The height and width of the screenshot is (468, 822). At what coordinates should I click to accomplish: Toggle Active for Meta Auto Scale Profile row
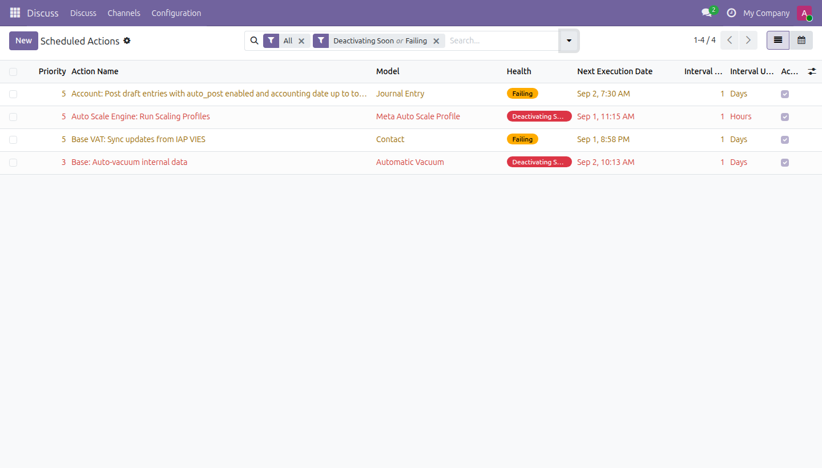pos(785,117)
